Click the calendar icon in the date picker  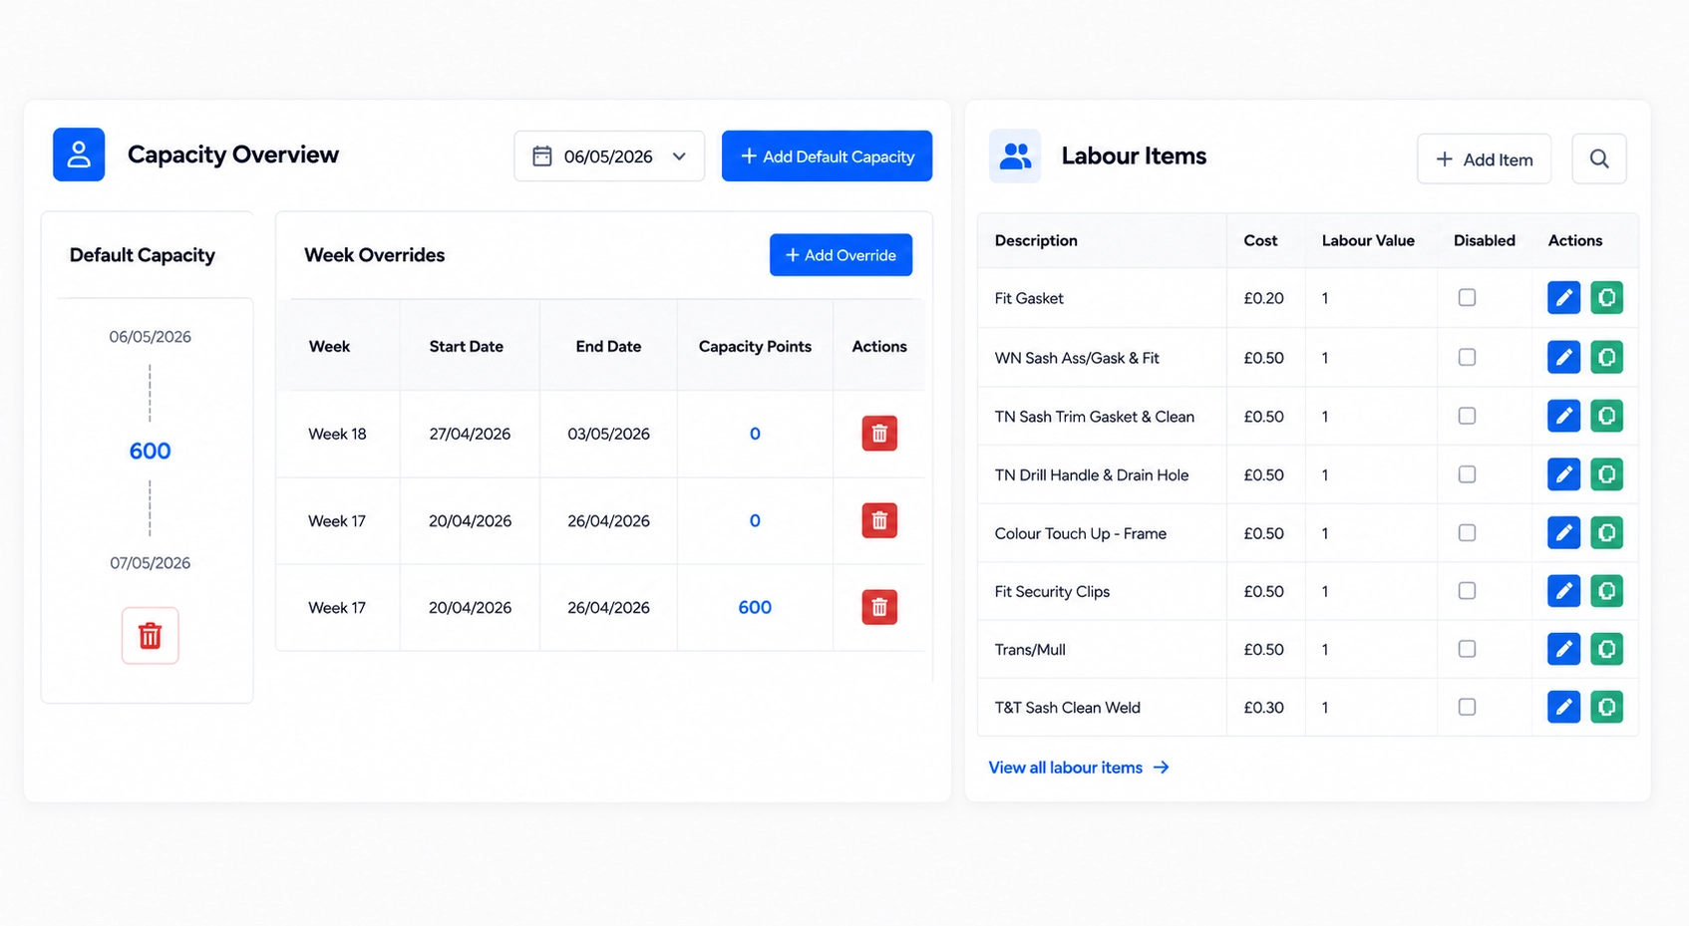point(542,156)
